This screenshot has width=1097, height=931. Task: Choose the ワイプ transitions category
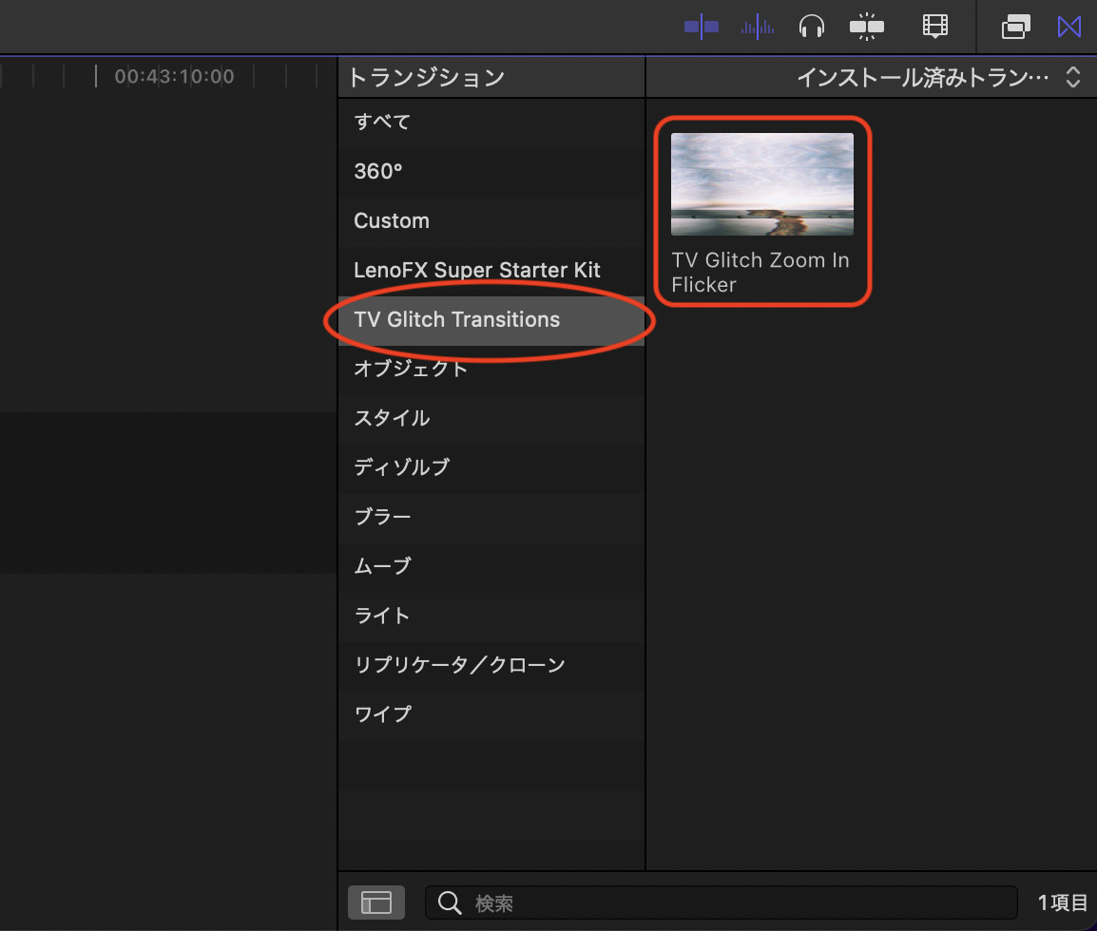[382, 714]
